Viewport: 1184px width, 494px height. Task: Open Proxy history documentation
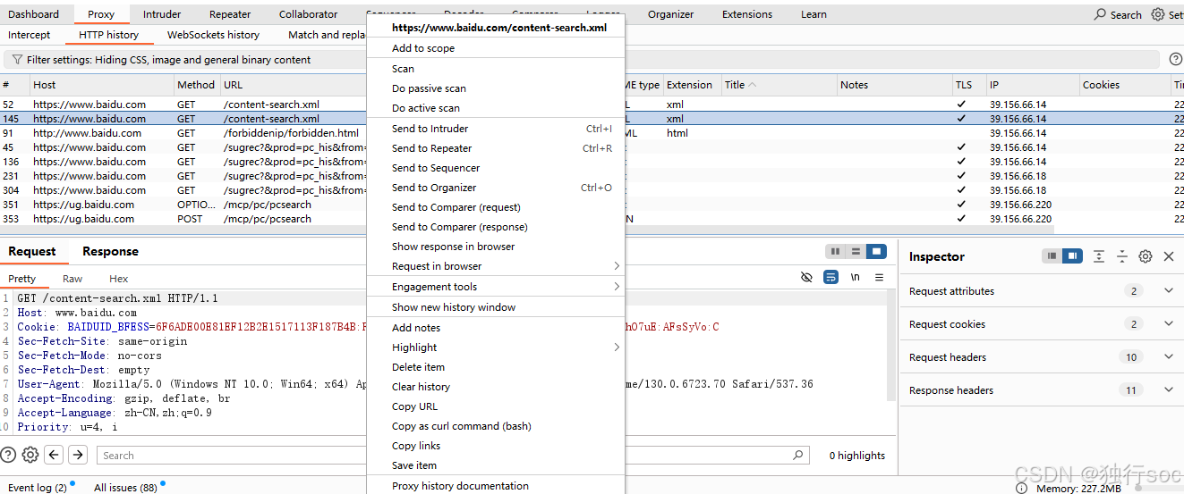[x=495, y=486]
